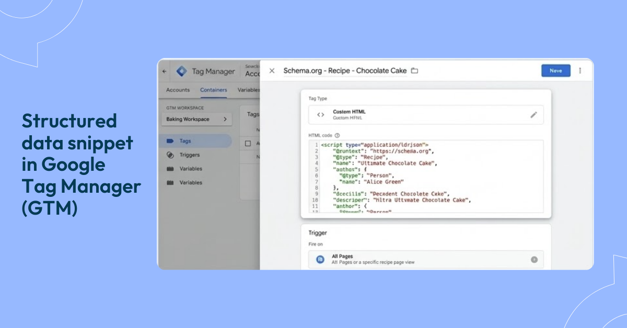Click the code line containing "Alice Green"
Viewport: 627px width, 328px height.
click(371, 182)
